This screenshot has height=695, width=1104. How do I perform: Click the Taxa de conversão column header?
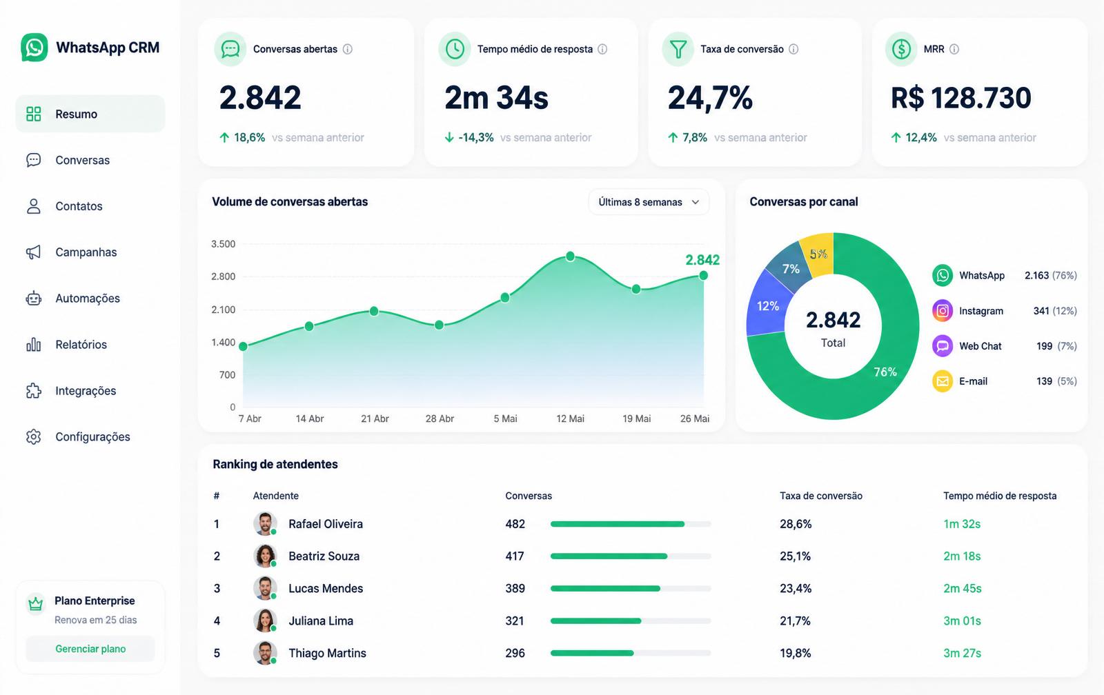[821, 496]
